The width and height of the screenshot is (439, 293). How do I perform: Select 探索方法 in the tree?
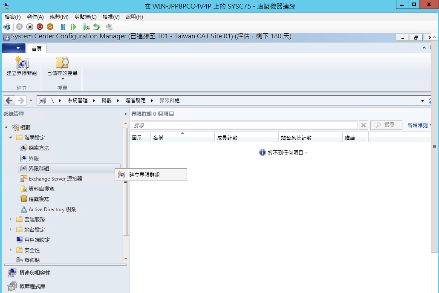coord(35,148)
